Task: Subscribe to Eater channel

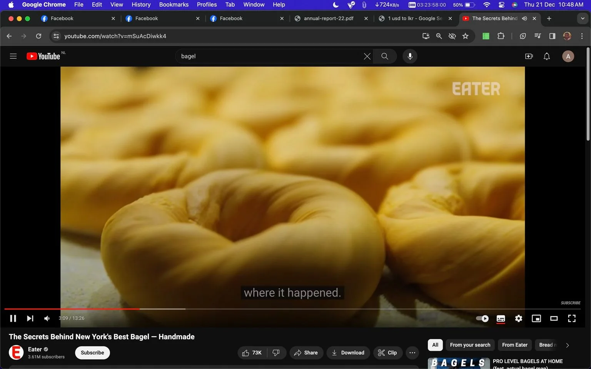Action: pyautogui.click(x=92, y=352)
